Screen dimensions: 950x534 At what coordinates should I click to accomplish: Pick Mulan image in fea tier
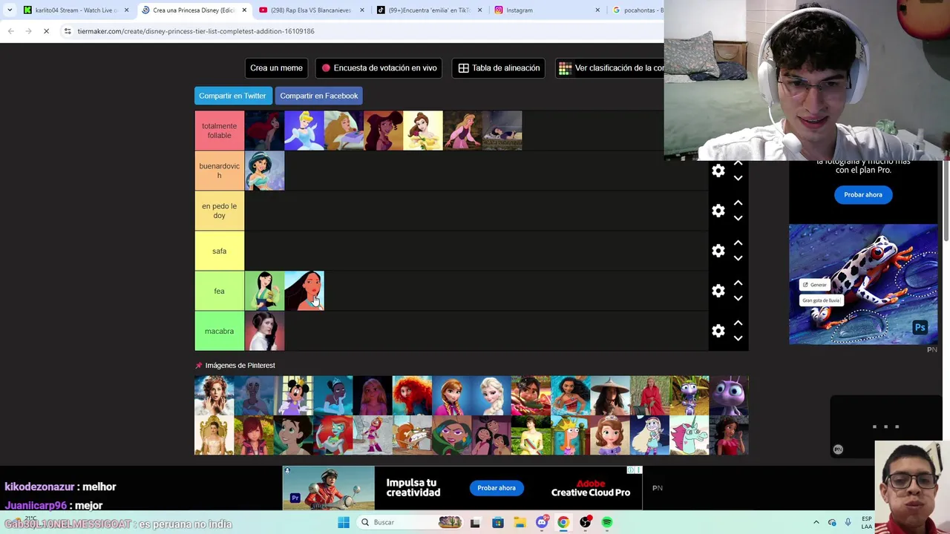click(264, 291)
